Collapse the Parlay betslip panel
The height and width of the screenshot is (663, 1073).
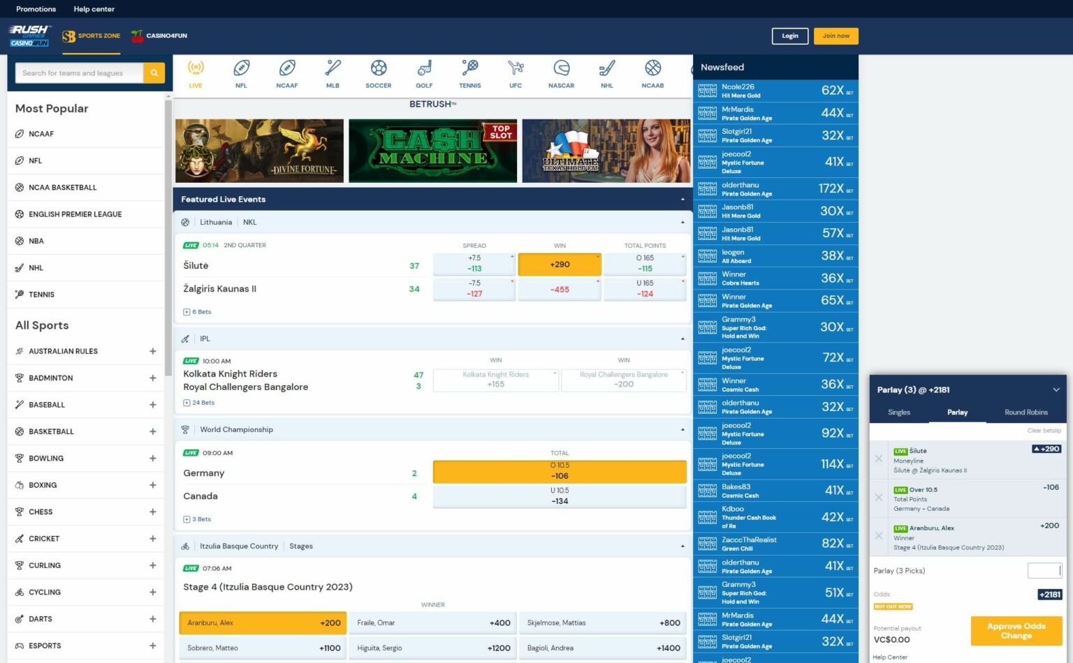1056,389
